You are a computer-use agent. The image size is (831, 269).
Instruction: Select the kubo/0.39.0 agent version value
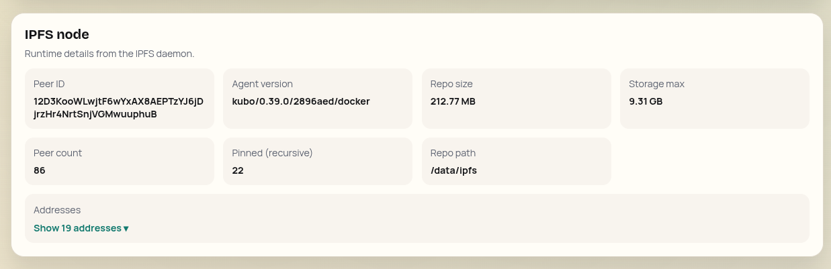click(x=300, y=101)
